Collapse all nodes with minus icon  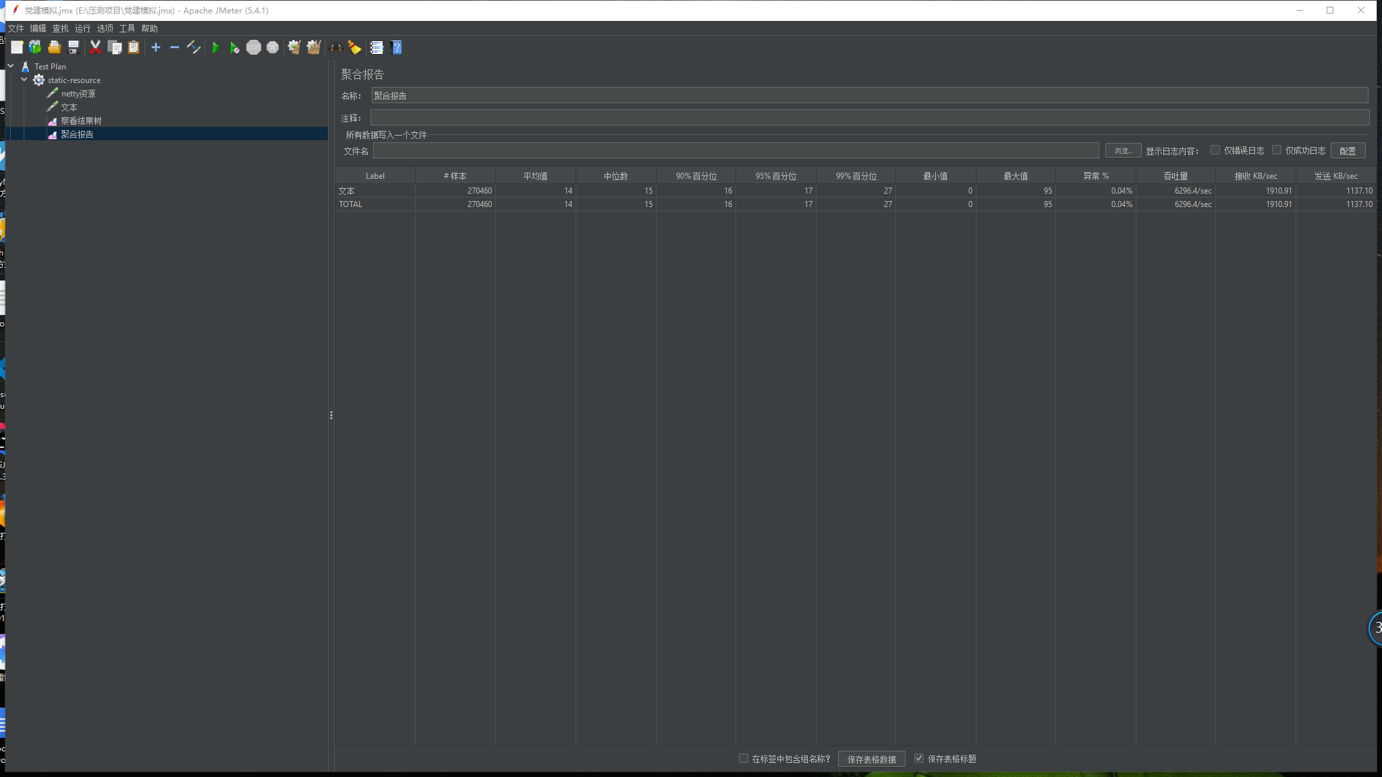point(175,47)
